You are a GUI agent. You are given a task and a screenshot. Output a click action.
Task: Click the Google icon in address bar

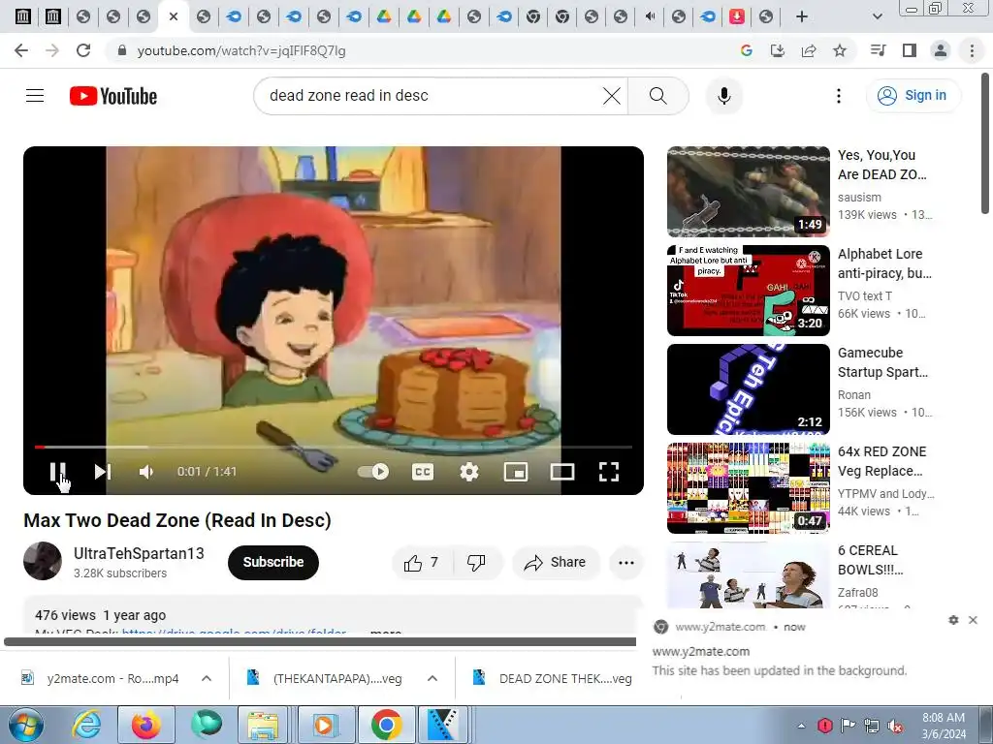click(746, 50)
